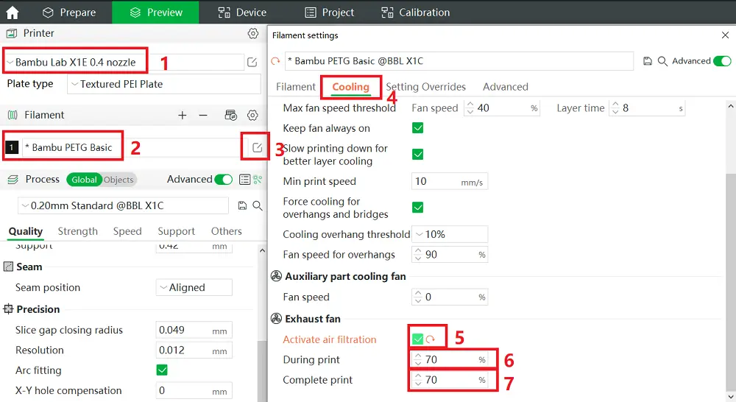736x402 pixels.
Task: Toggle Force cooling for overhangs and bridges
Action: (x=418, y=207)
